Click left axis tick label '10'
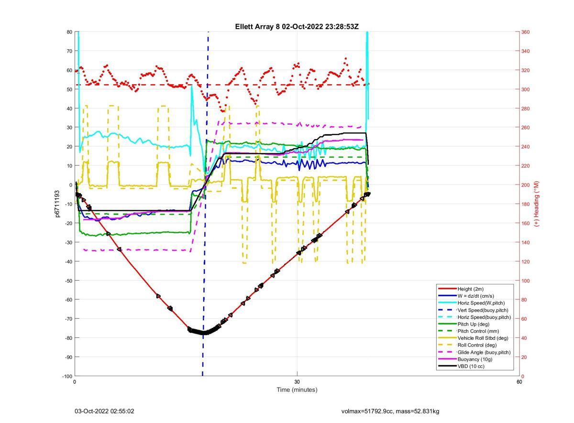Viewport: 574px width, 423px height. pyautogui.click(x=69, y=166)
